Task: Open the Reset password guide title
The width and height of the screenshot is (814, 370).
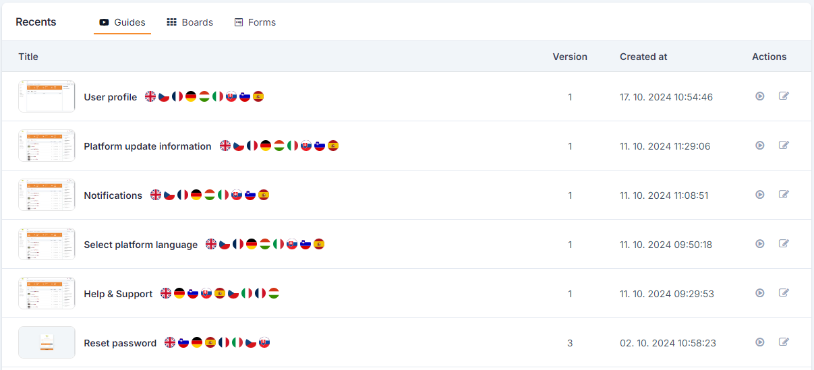Action: tap(120, 343)
